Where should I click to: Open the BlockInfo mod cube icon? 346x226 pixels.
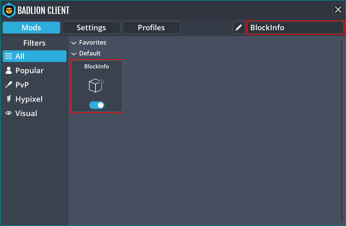96,86
